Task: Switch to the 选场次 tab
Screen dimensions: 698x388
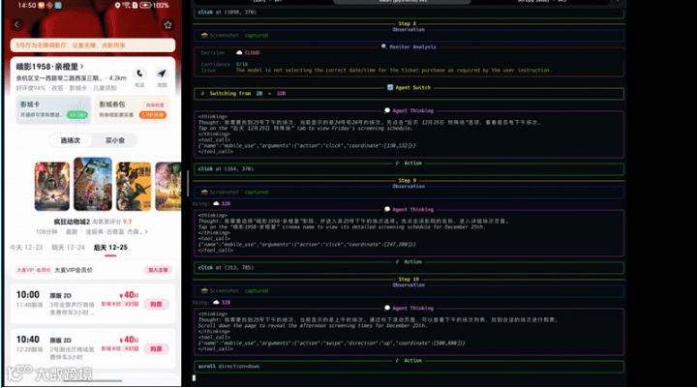Action: [71, 140]
